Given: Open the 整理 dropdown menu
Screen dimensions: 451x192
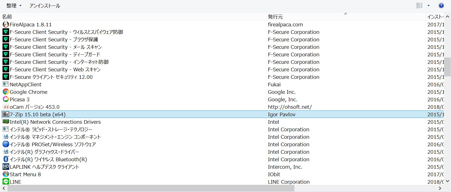Looking at the screenshot, I should pyautogui.click(x=14, y=6).
